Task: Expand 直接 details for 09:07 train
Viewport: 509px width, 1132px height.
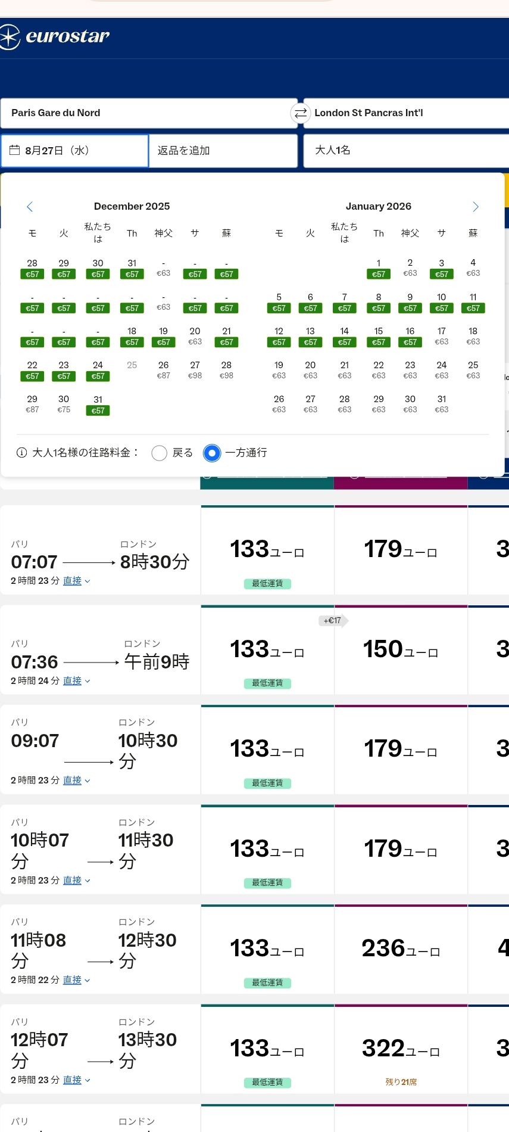Action: pos(76,780)
